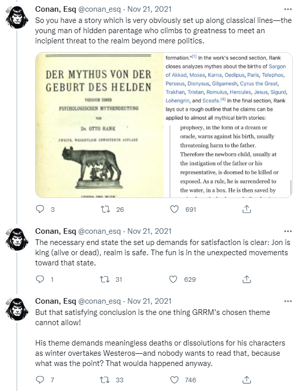The width and height of the screenshot is (301, 391).
Task: Reply to the first tweet with 3 replies
Action: (40, 209)
